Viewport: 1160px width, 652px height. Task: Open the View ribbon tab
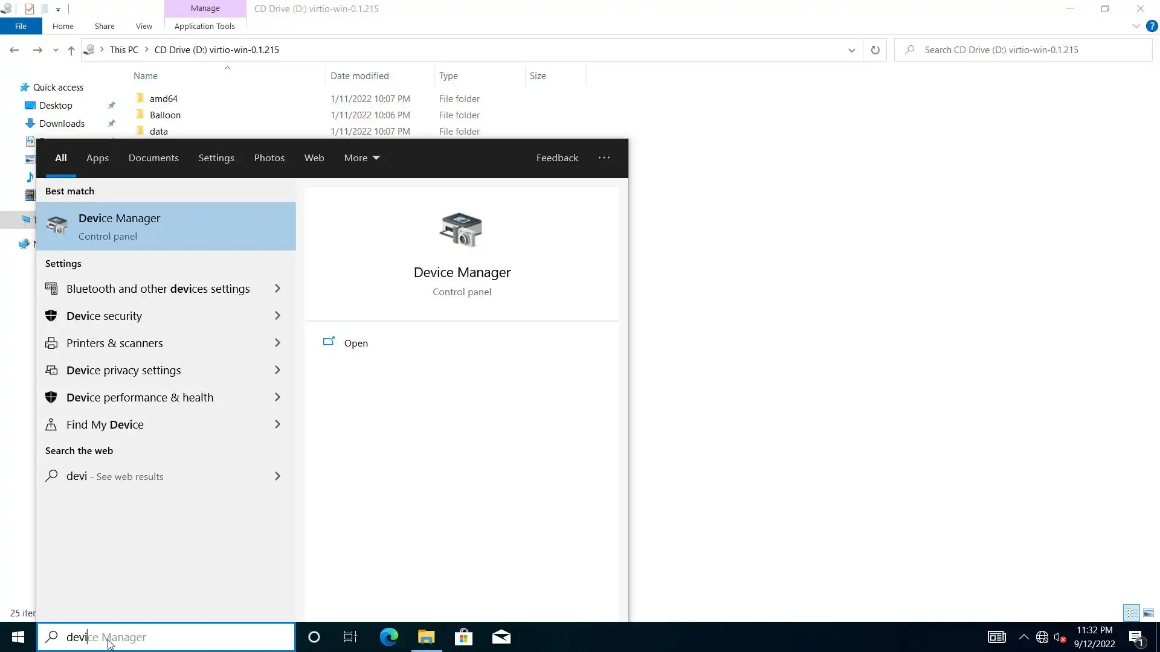144,26
